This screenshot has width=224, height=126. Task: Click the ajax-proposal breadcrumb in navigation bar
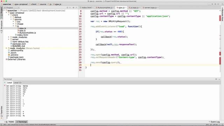tap(20, 4)
